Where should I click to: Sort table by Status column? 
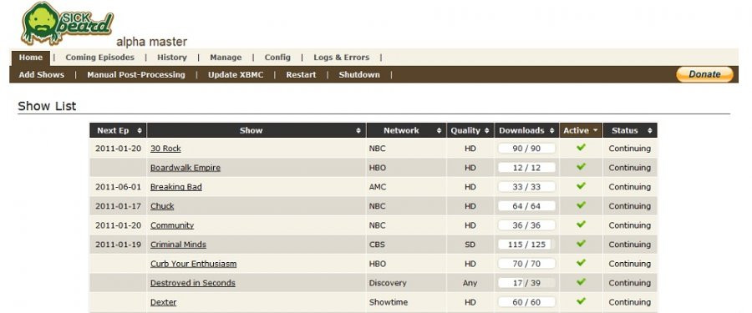point(630,130)
